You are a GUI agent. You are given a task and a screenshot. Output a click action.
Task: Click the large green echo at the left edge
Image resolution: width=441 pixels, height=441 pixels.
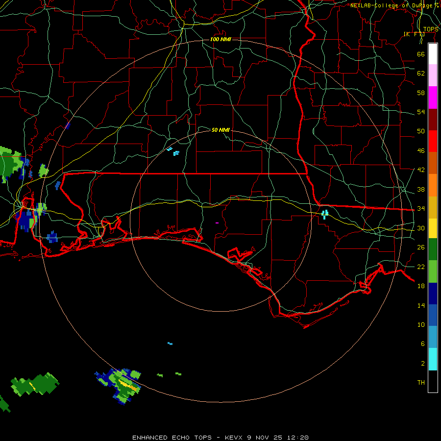(x=11, y=164)
